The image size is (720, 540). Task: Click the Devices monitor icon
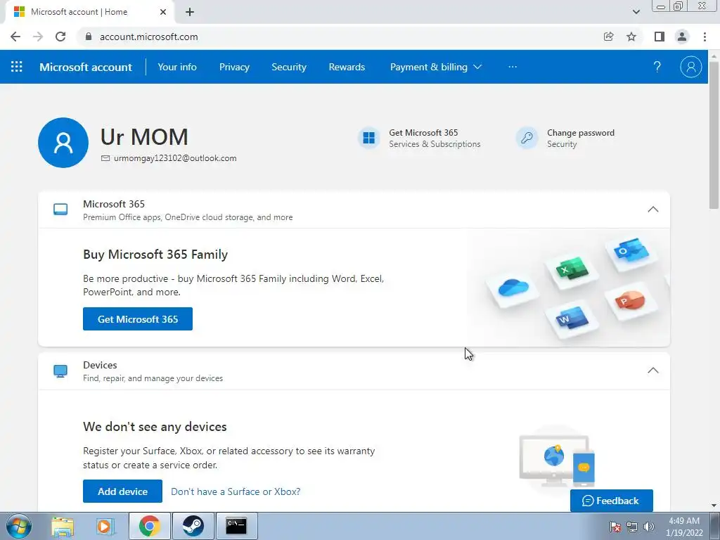point(60,371)
